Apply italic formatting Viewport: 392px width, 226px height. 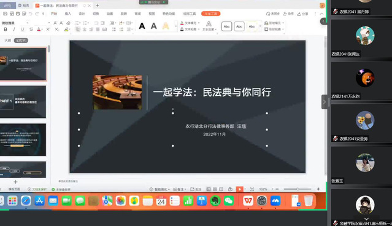(x=14, y=29)
